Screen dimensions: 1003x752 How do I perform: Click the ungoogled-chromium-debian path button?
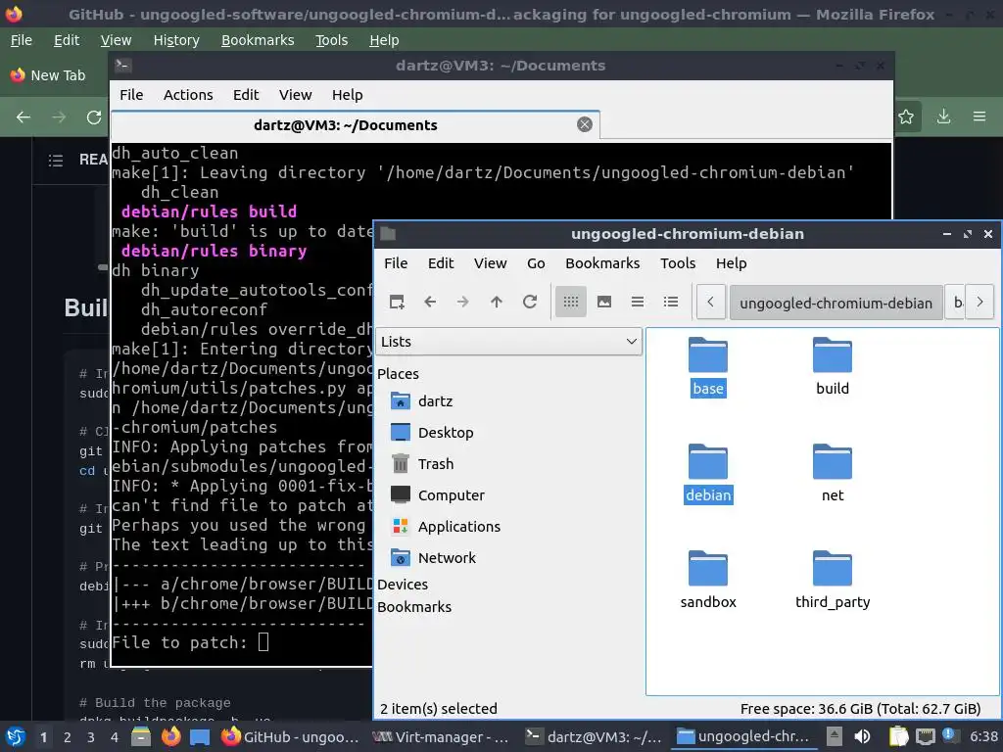click(x=836, y=303)
